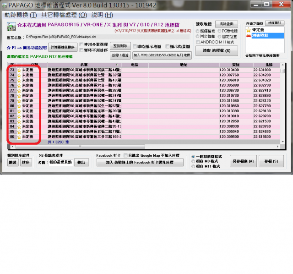Click 加入 V7/G10/R12/R15/VR-ONE/X 系列 地標 button
Image resolution: width=293 pixels, height=274 pixels.
coord(162,55)
